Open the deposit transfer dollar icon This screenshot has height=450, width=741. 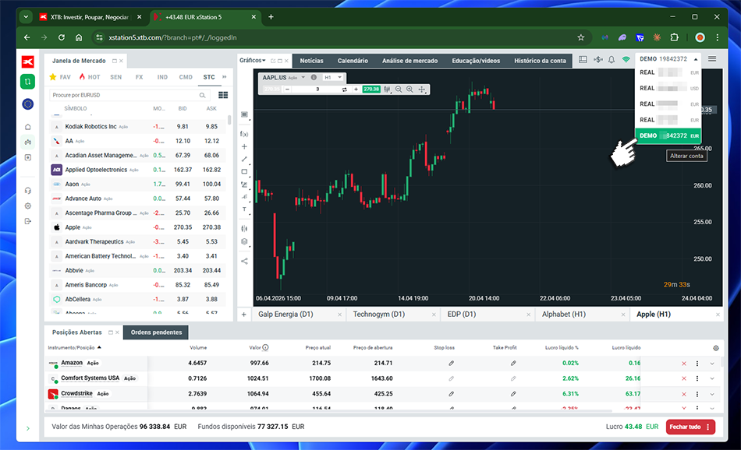597,59
